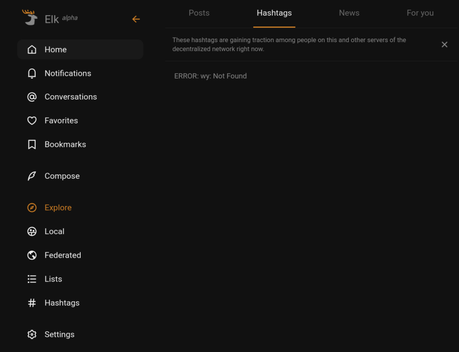Open the Local timeline link
The width and height of the screenshot is (459, 352).
pos(54,231)
